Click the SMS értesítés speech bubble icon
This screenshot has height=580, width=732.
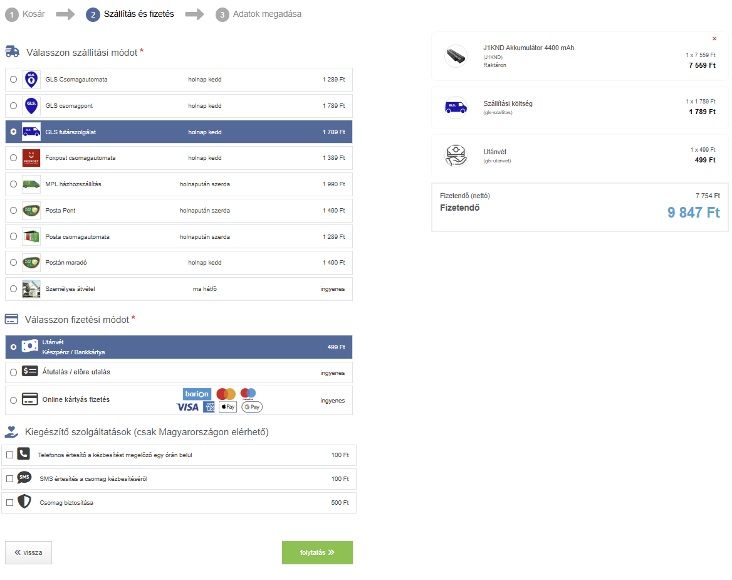(24, 477)
